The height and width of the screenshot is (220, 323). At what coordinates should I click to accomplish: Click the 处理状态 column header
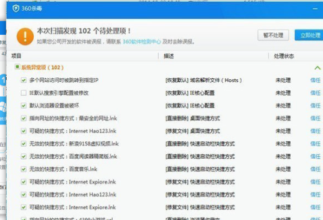[284, 56]
